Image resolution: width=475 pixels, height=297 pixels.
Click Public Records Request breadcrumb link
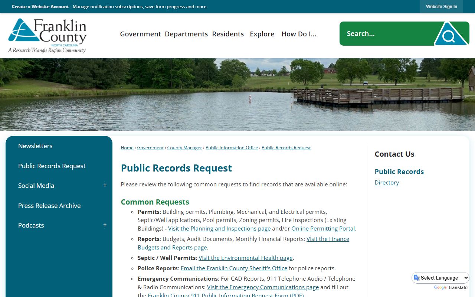point(286,148)
